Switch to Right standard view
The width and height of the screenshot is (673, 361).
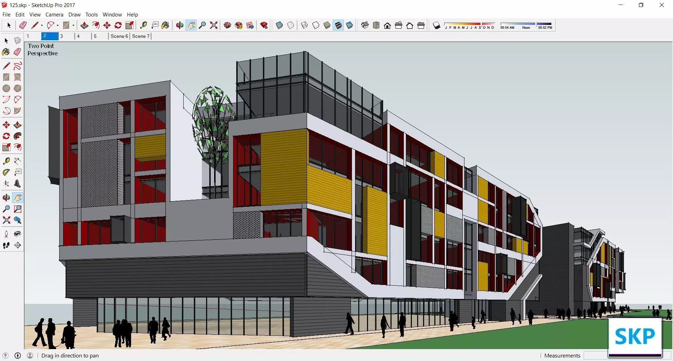(x=399, y=25)
